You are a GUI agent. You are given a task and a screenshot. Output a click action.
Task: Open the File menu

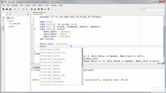click(3, 5)
